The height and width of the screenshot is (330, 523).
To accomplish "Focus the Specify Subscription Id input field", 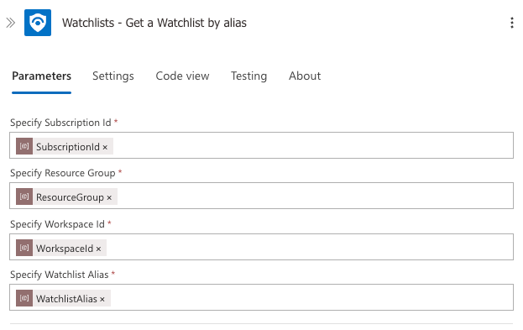I will [x=262, y=145].
